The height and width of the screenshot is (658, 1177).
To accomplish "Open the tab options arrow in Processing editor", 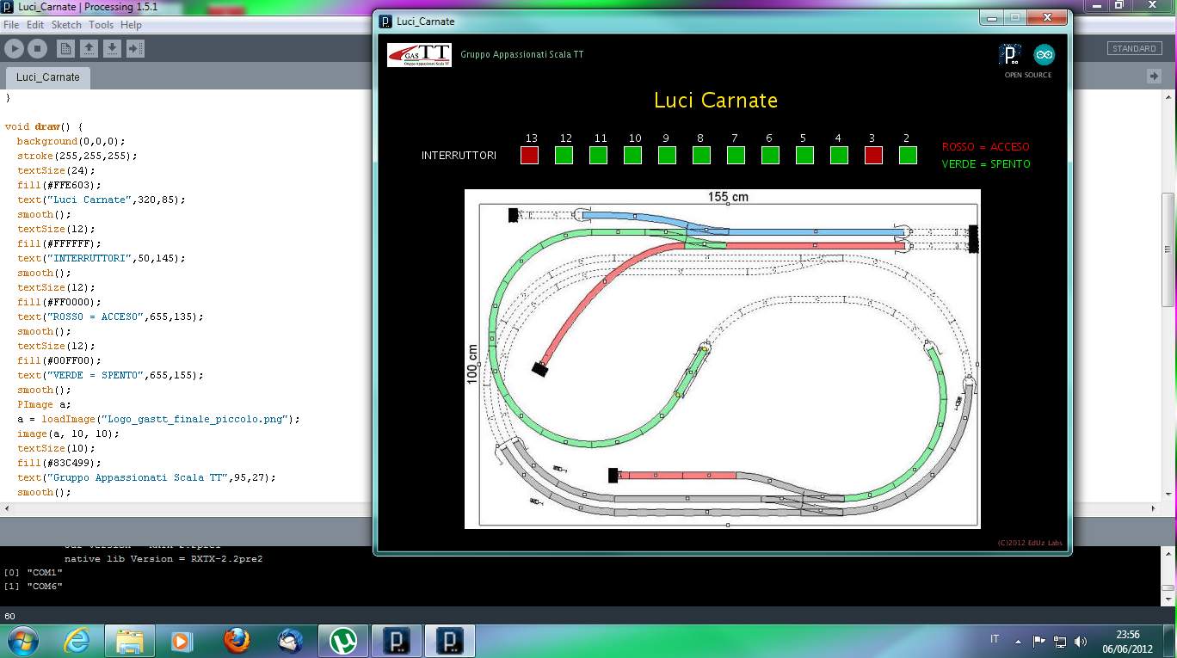I will pos(1154,77).
